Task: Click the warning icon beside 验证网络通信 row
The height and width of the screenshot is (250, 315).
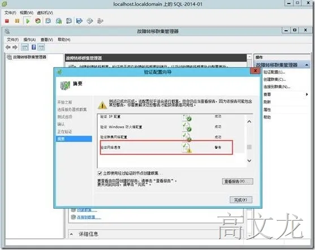Action: [187, 148]
